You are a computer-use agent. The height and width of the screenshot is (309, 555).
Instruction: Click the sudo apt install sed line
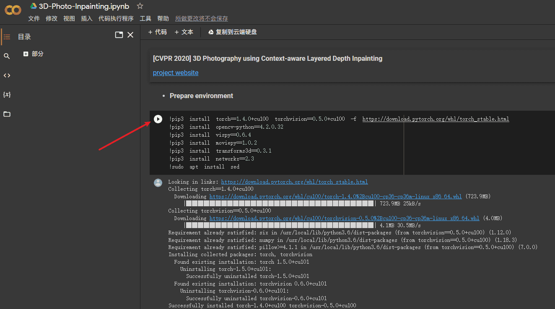pyautogui.click(x=205, y=167)
